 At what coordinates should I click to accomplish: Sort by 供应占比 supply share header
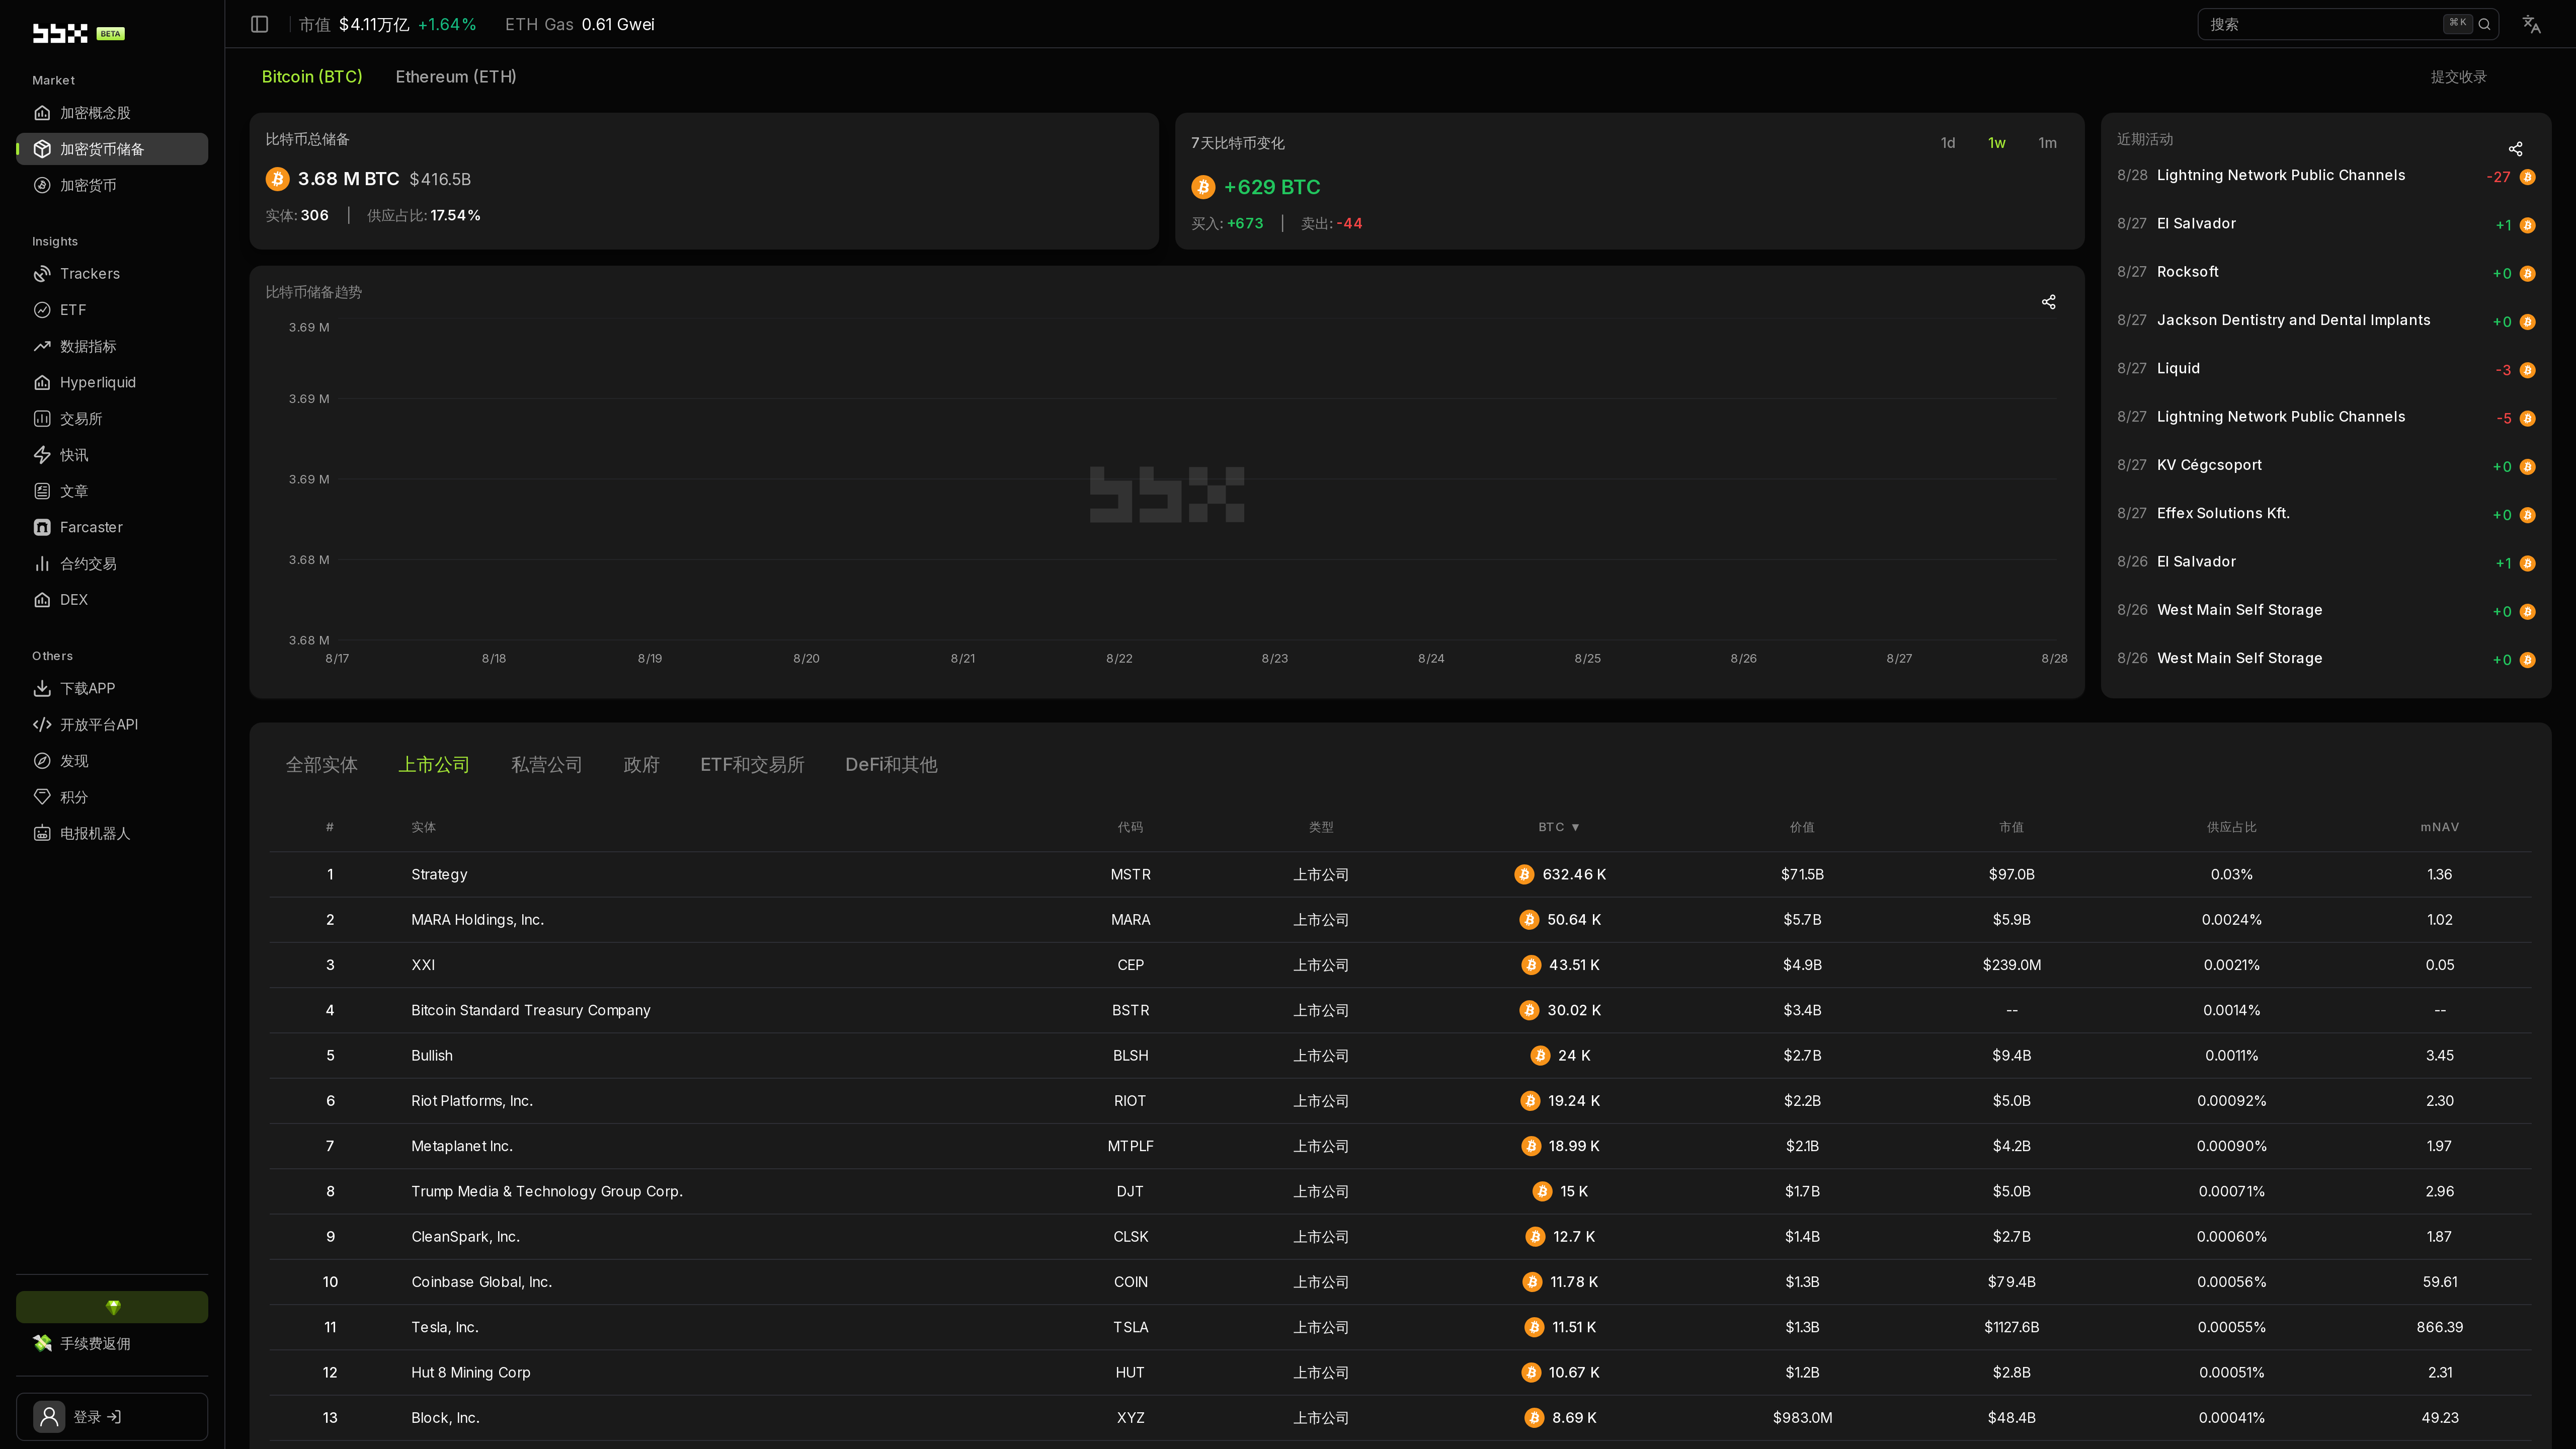(2232, 827)
